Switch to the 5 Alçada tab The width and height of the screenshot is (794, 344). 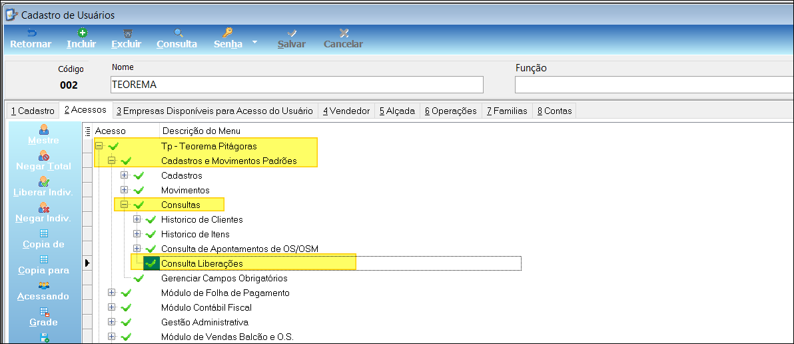coord(398,111)
